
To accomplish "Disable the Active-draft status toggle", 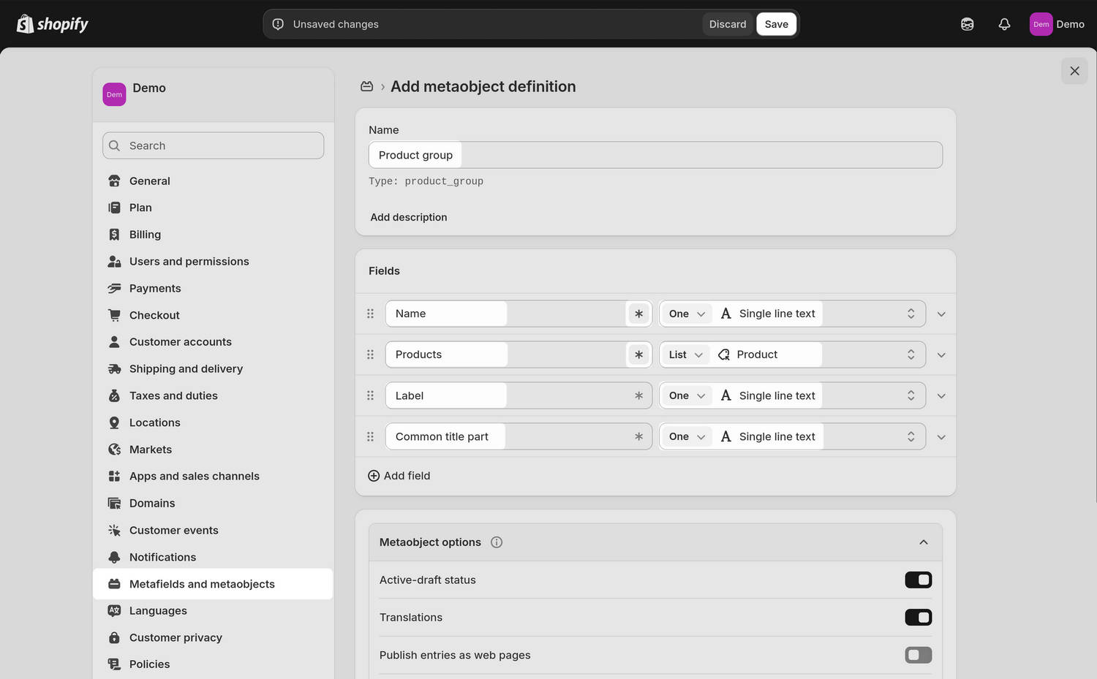I will click(x=918, y=580).
